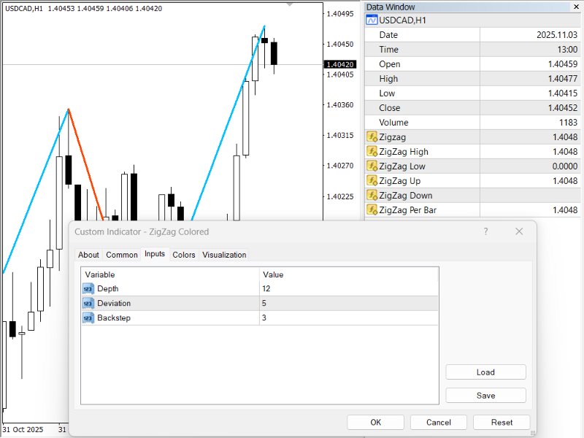
Task: Switch to the Common tab
Action: pyautogui.click(x=121, y=255)
